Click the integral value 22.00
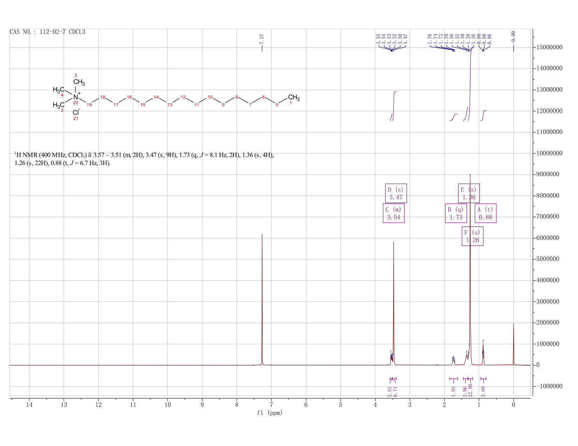The image size is (578, 446). pos(470,390)
